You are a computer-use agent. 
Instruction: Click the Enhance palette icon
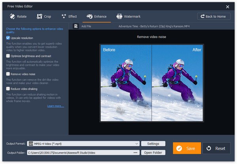89,16
